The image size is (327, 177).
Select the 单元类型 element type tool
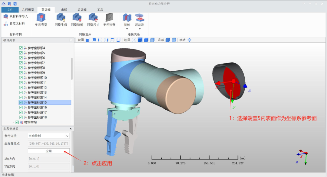coord(41,20)
